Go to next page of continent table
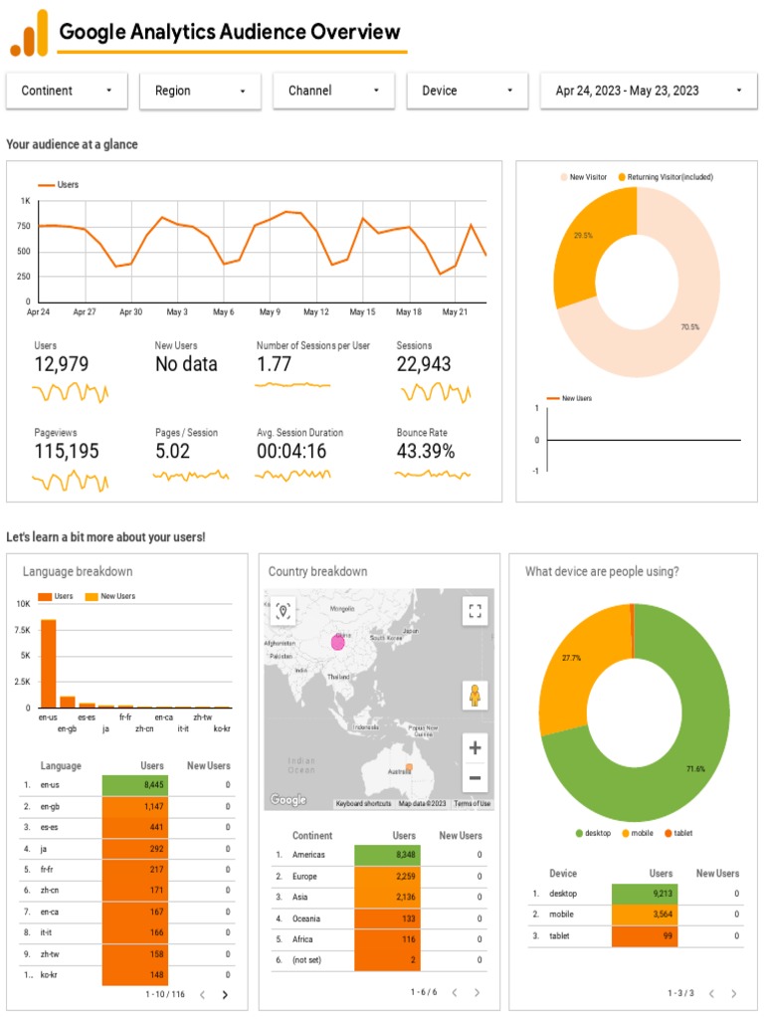 477,992
